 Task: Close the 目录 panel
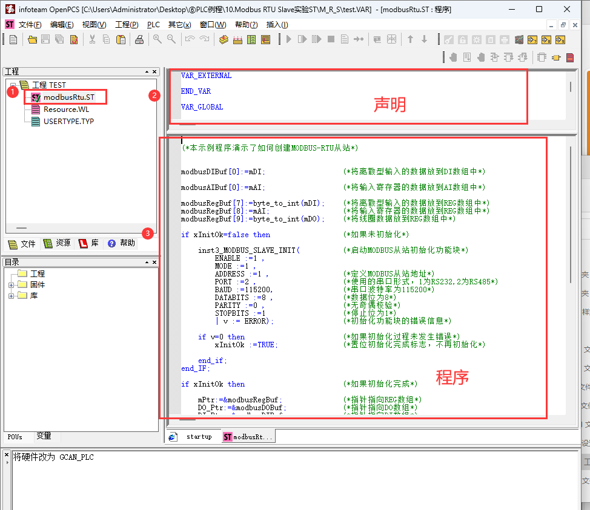tap(154, 262)
